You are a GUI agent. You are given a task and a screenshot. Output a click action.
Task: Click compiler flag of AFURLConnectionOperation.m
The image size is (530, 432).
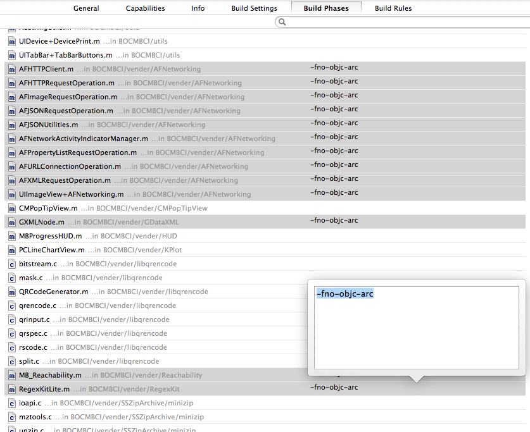[334, 164]
